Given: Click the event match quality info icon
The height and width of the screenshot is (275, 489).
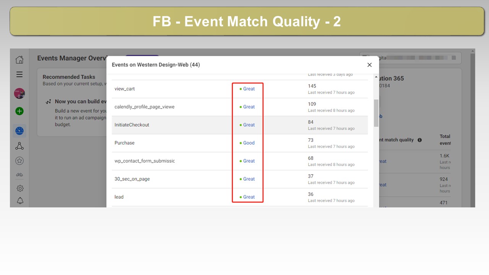Looking at the screenshot, I should point(419,140).
